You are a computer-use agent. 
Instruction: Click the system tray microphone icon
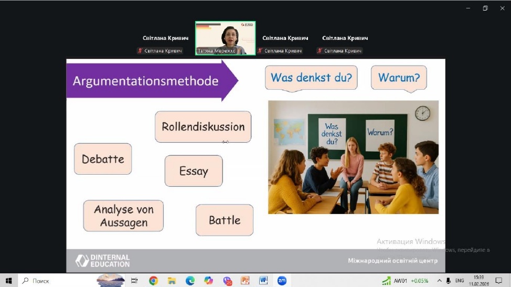click(449, 281)
